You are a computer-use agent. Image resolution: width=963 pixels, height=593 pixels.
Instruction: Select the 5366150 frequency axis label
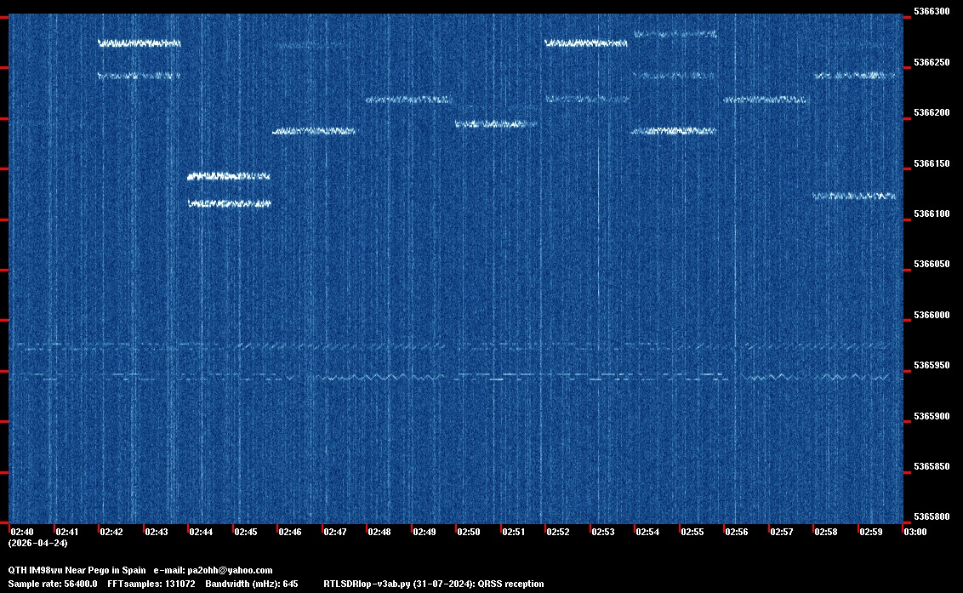(x=931, y=163)
